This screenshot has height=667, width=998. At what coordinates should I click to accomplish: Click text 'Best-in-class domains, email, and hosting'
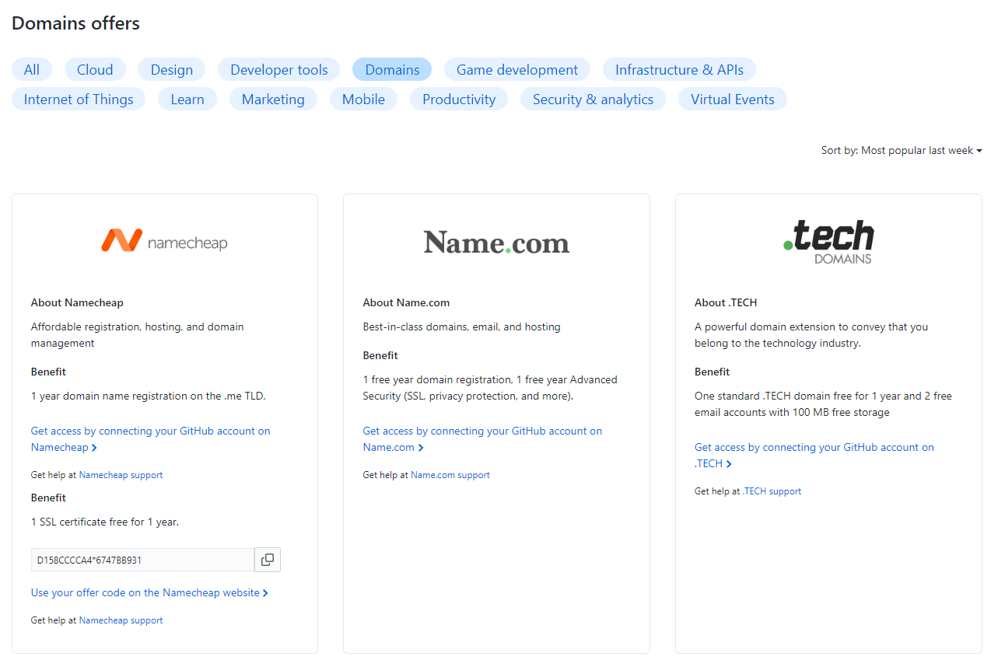[x=462, y=327]
